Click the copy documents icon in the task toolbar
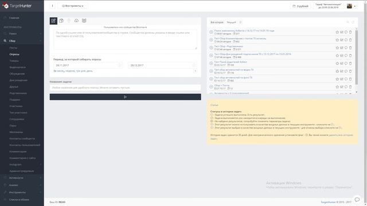The width and height of the screenshot is (367, 206). [61, 21]
